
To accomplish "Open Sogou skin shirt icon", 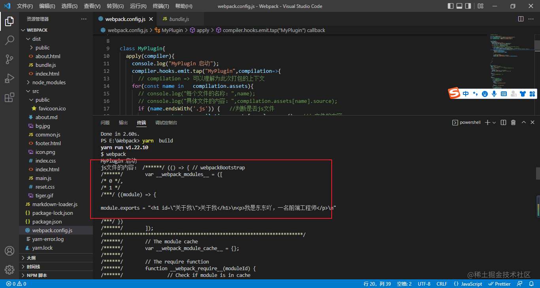I will 523,94.
